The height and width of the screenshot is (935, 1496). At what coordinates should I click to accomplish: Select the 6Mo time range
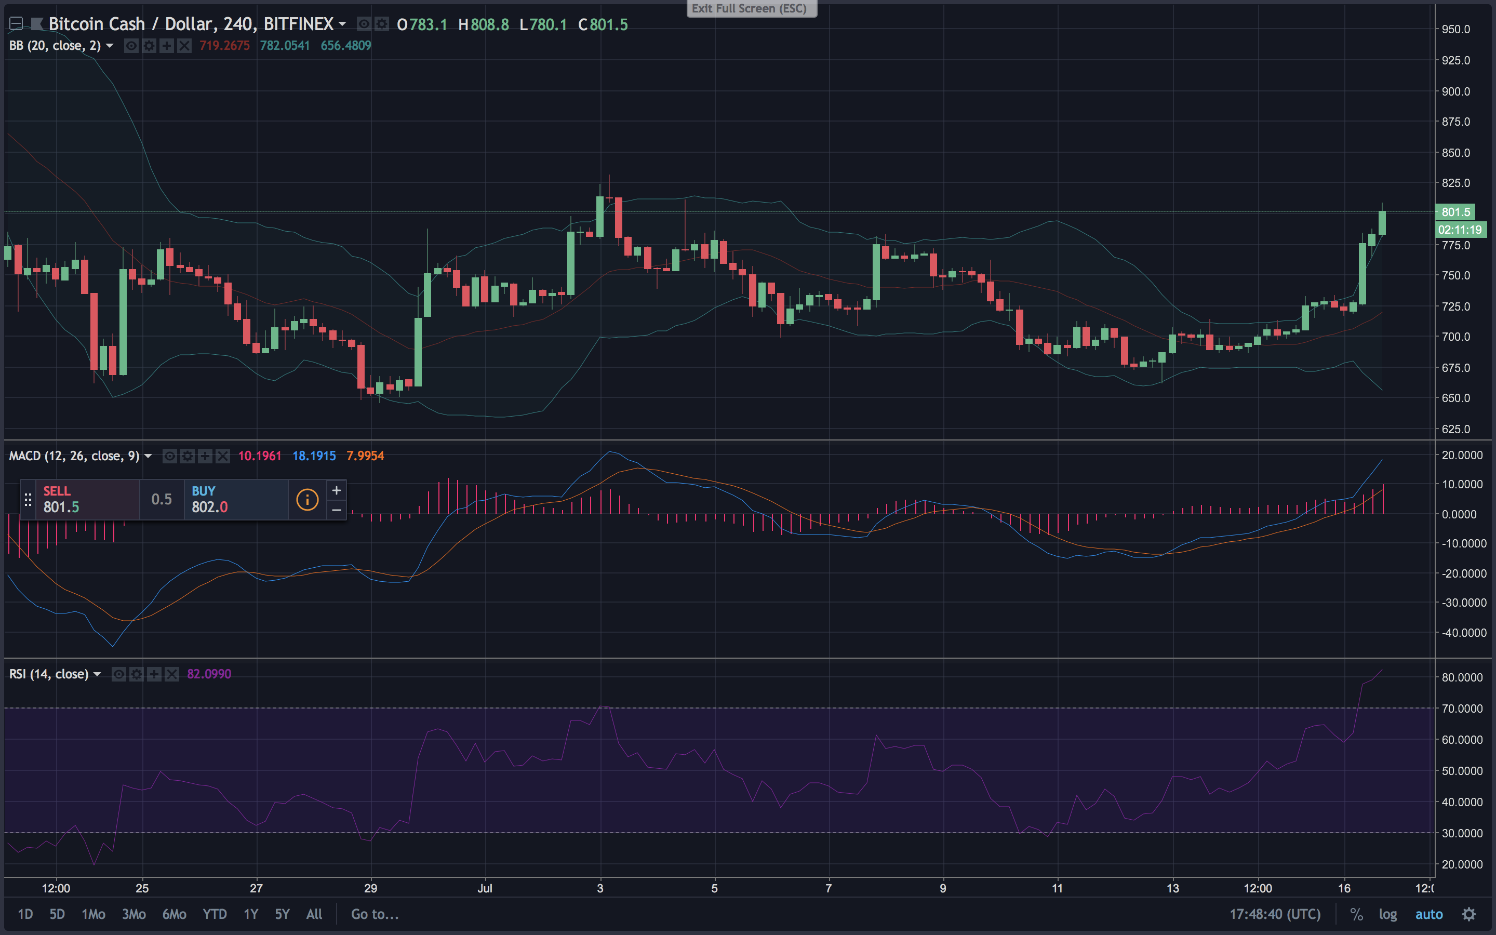point(175,914)
